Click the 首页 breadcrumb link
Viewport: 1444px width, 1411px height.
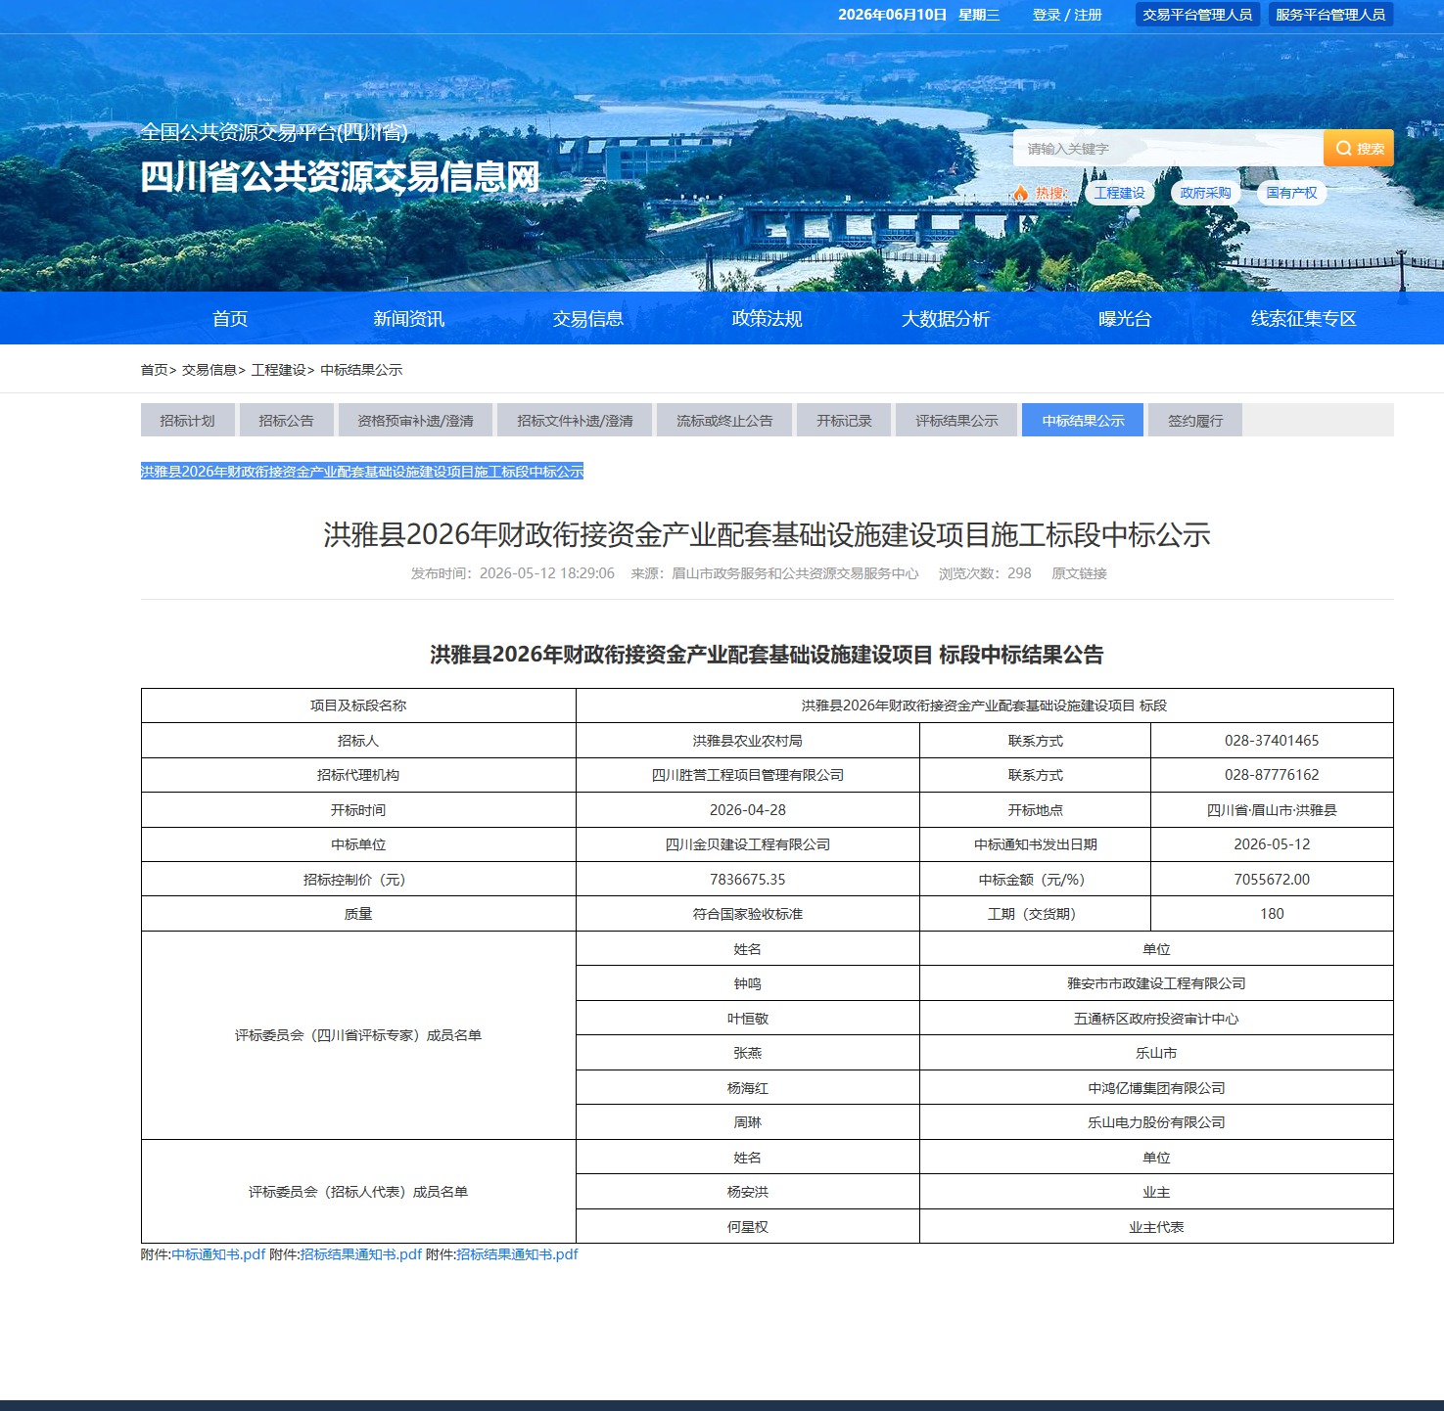pyautogui.click(x=155, y=370)
